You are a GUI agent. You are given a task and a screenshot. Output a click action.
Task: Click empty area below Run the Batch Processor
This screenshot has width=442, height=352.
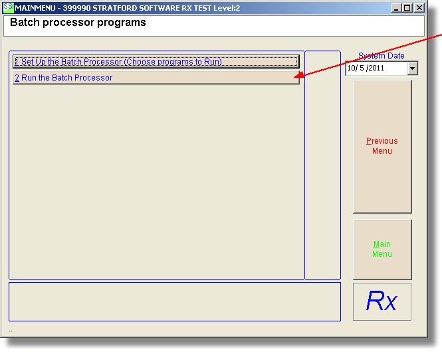point(156,180)
